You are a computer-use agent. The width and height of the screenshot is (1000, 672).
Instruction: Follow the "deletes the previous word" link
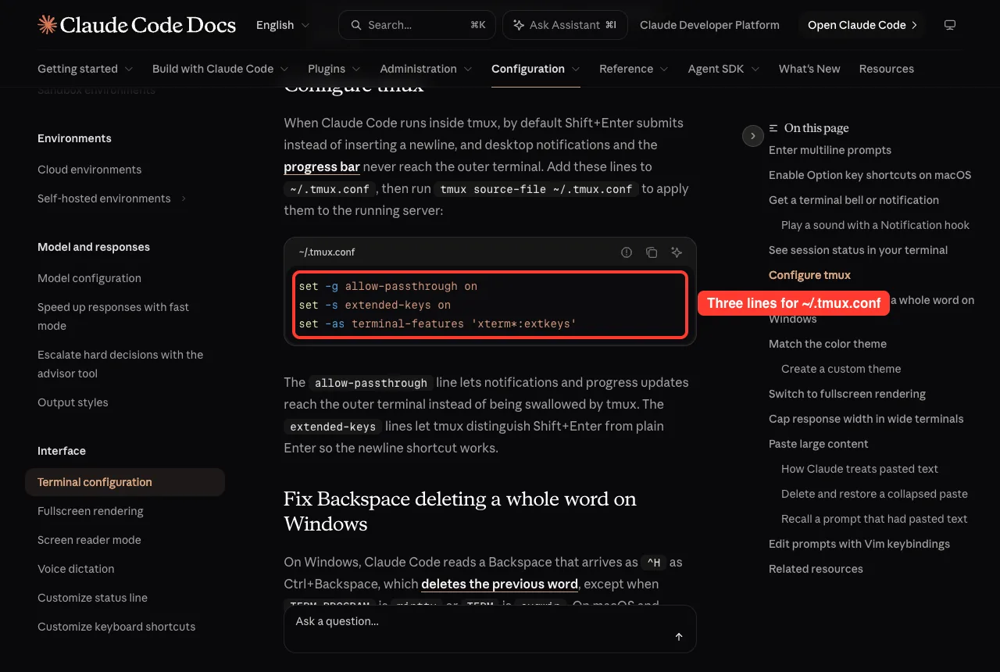(x=499, y=584)
